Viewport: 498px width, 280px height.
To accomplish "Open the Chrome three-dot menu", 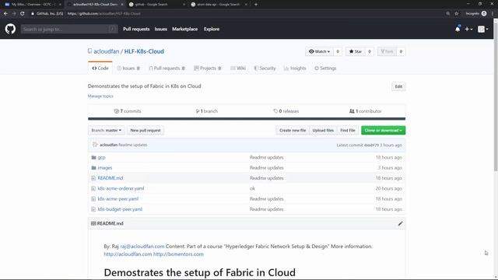I will (x=493, y=13).
